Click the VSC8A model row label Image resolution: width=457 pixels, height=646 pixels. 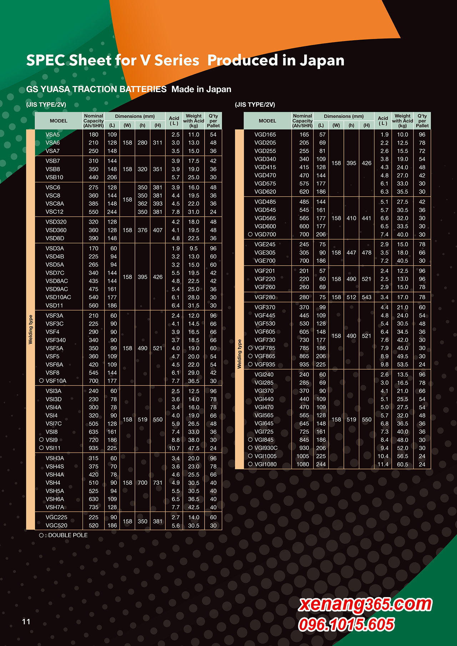(55, 204)
